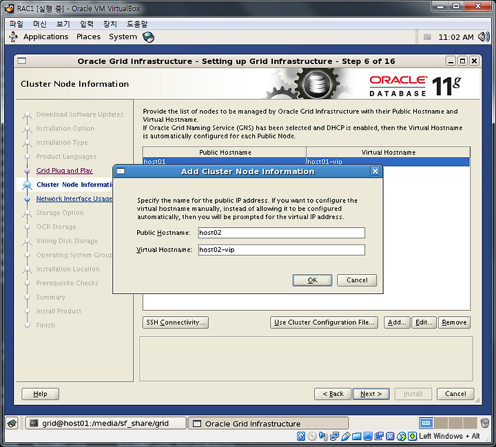Viewport: 496px width, 447px height.
Task: Go to previous step with Back button
Action: [333, 394]
